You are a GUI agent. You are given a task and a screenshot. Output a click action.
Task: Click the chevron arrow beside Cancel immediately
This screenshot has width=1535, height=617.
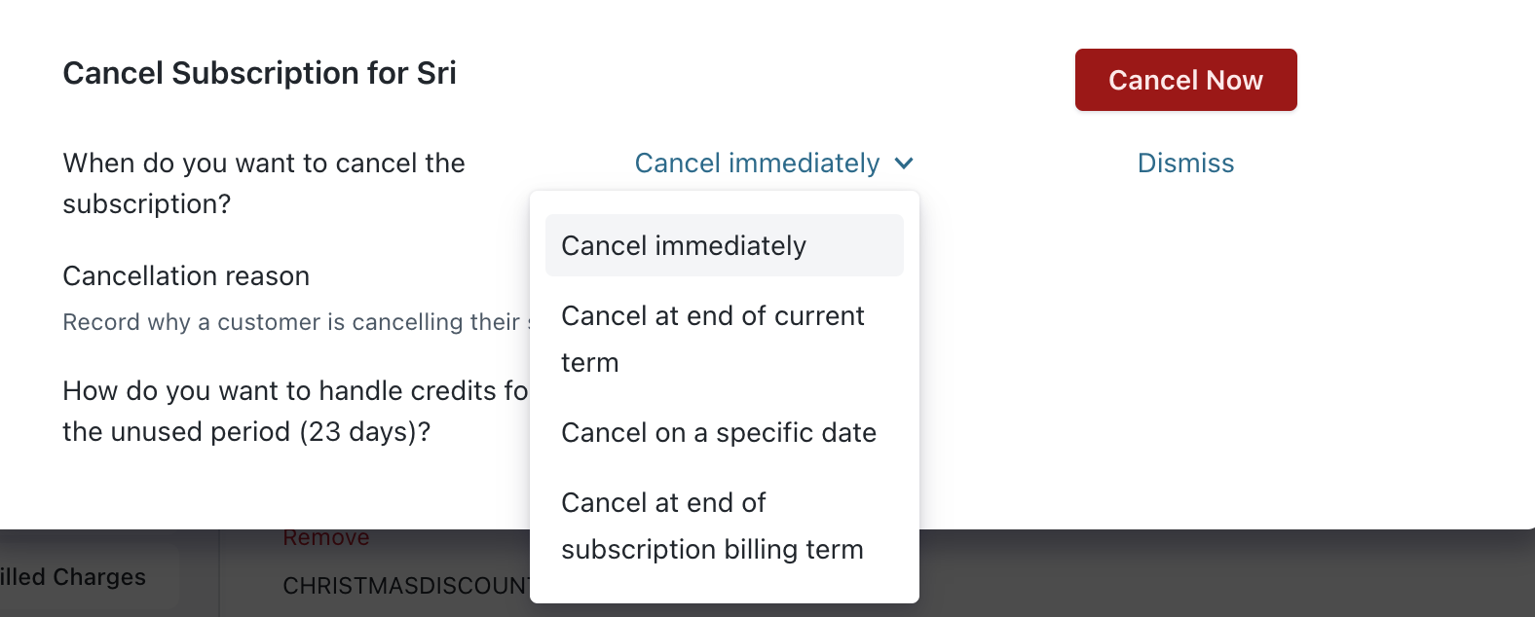(904, 163)
